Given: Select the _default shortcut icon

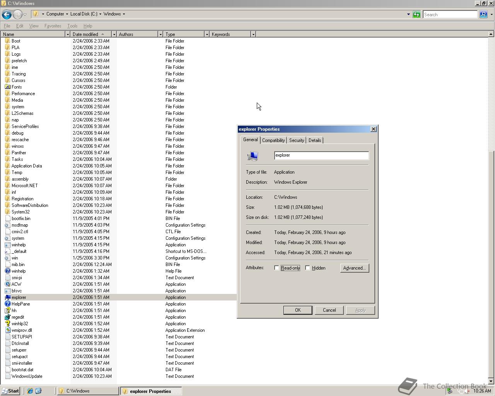Looking at the screenshot, I should tap(7, 251).
